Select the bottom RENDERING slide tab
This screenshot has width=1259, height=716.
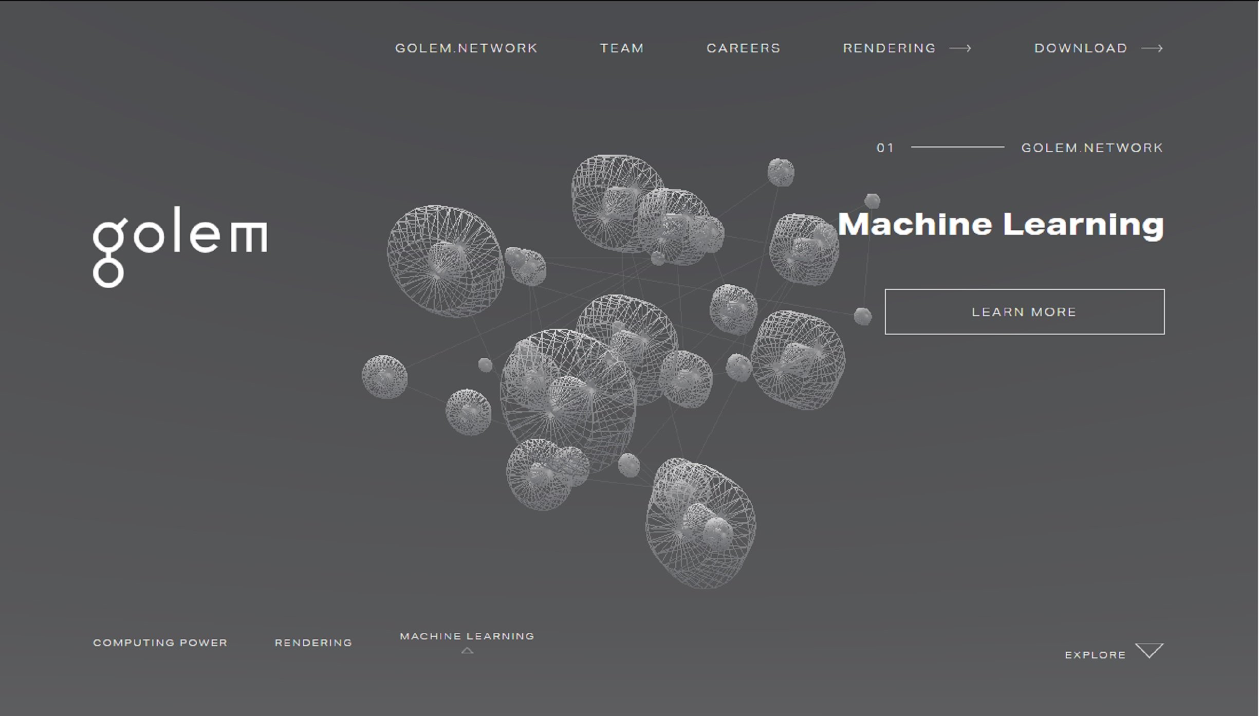coord(313,642)
